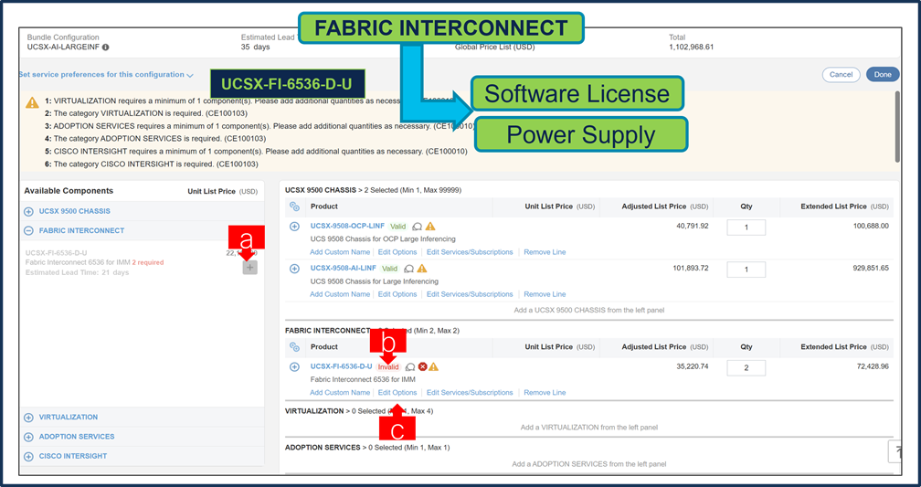The image size is (921, 487).
Task: Open the comment bubble icon on the UCSX-9508-OCP-LINF row
Action: [x=417, y=227]
